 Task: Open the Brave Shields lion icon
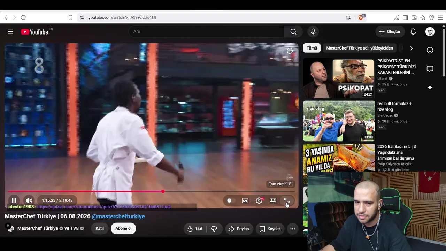click(361, 17)
